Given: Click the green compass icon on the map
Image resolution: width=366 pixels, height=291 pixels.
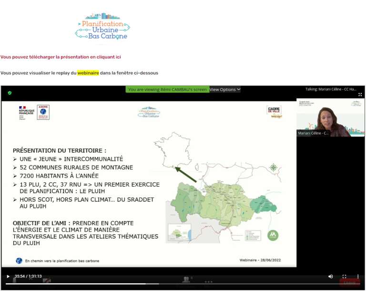Looking at the screenshot, I should pyautogui.click(x=274, y=167).
